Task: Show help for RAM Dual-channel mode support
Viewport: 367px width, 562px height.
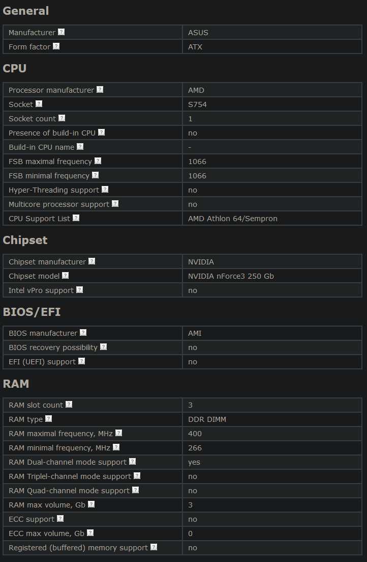Action: [132, 461]
